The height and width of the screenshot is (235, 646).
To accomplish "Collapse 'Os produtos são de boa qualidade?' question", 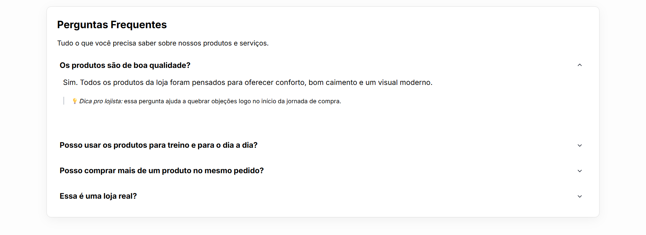I will 125,65.
